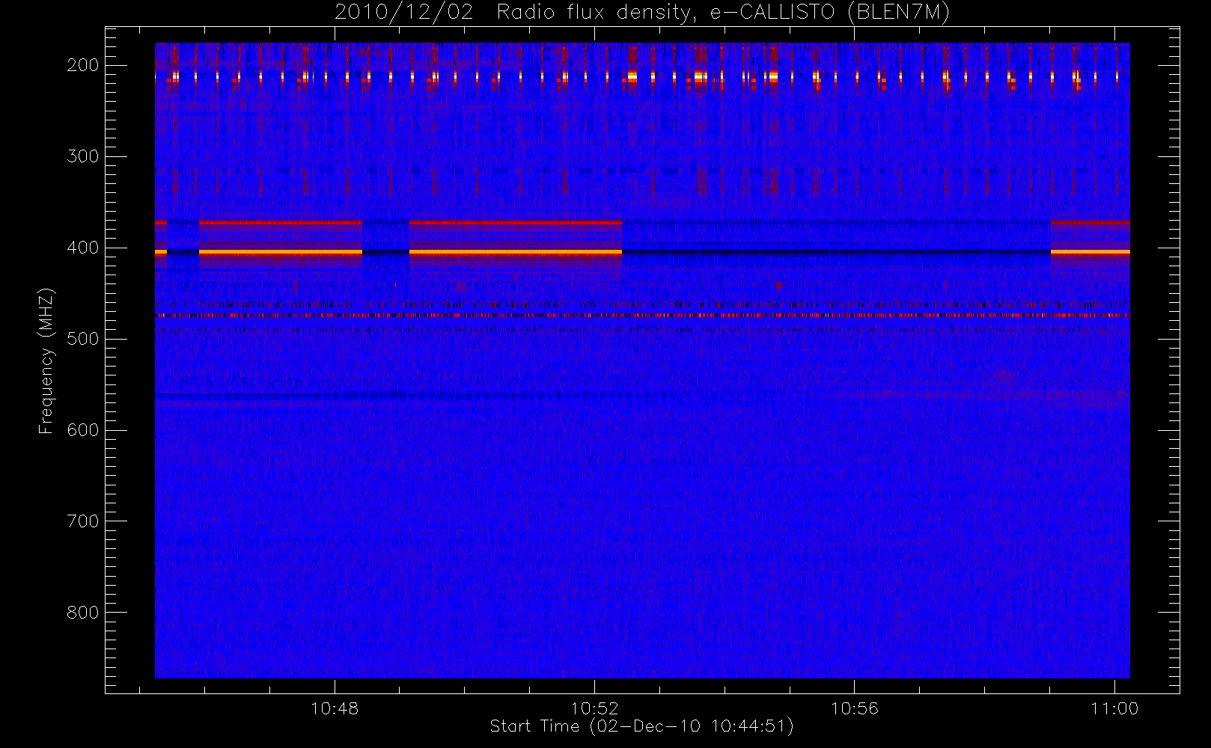This screenshot has height=748, width=1211.
Task: Click the 700 frequency tick label
Action: click(83, 521)
